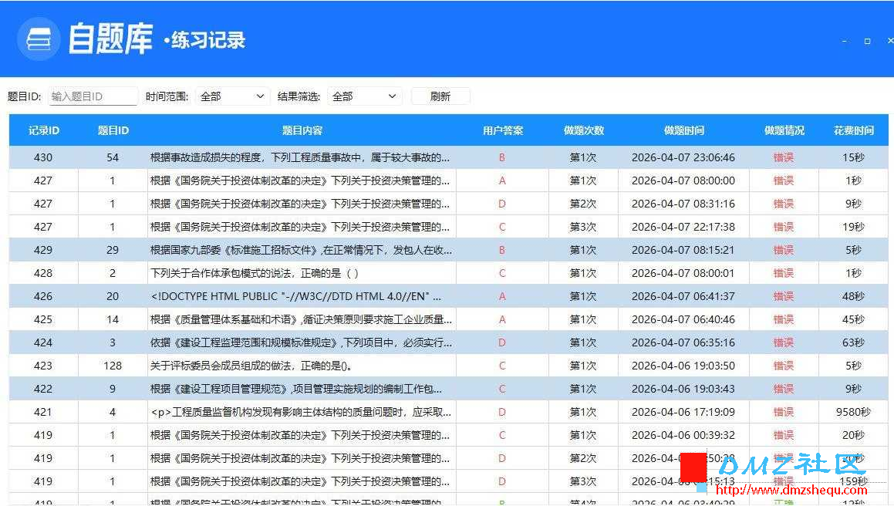Focus the 输入题目ID input field
The width and height of the screenshot is (894, 506).
(x=93, y=96)
